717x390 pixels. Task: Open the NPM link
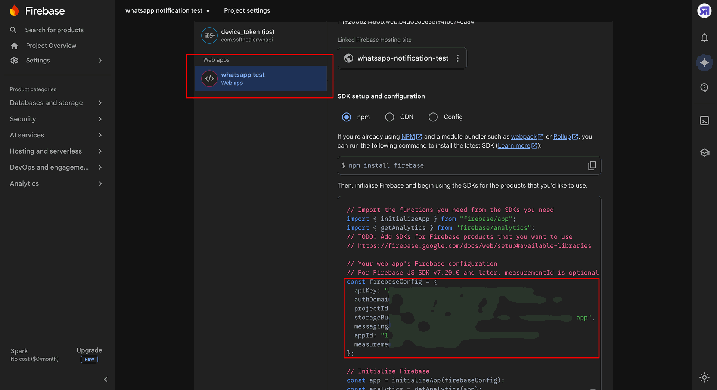[412, 137]
